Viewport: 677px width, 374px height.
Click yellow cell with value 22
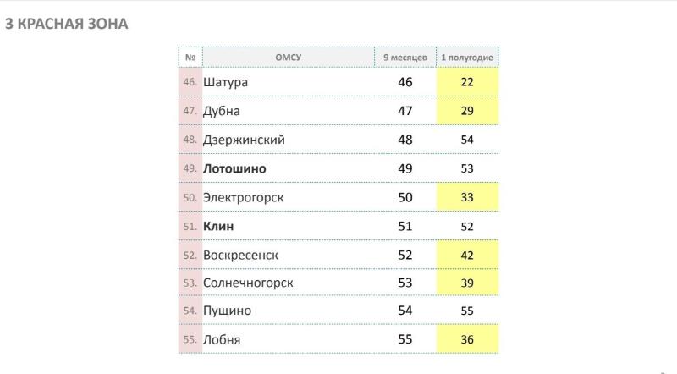pos(467,81)
